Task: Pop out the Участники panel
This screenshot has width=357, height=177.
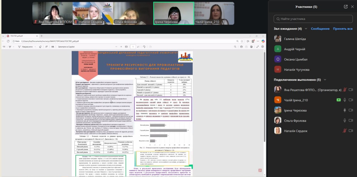Action: pyautogui.click(x=346, y=7)
